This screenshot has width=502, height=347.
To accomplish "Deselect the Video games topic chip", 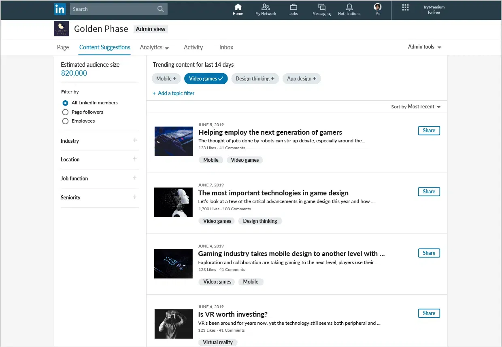I will [x=206, y=78].
